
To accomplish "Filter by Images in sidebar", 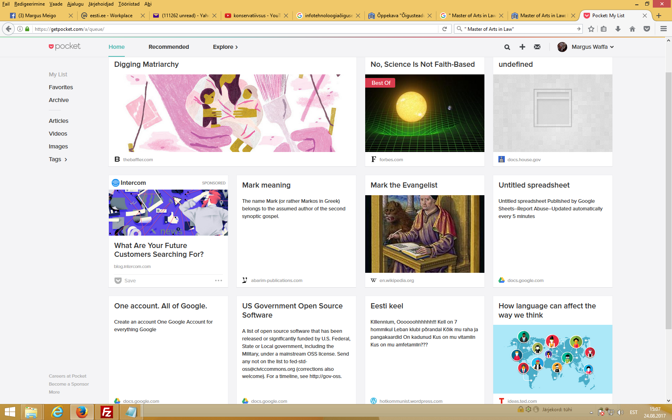I will [x=58, y=146].
